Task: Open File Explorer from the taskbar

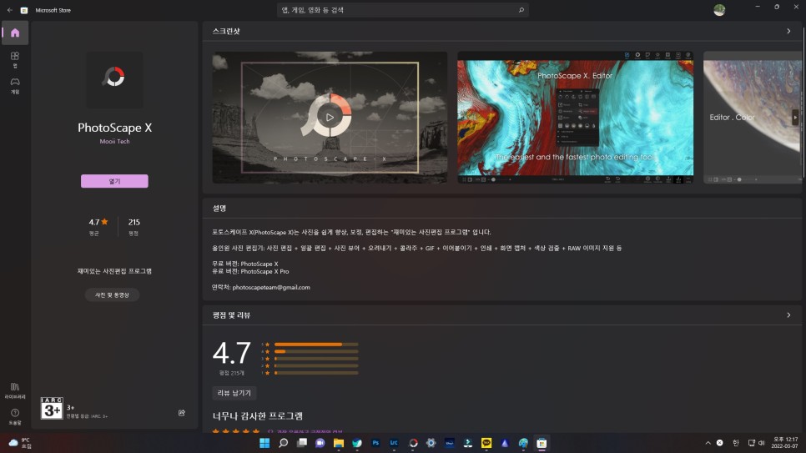Action: pyautogui.click(x=339, y=443)
